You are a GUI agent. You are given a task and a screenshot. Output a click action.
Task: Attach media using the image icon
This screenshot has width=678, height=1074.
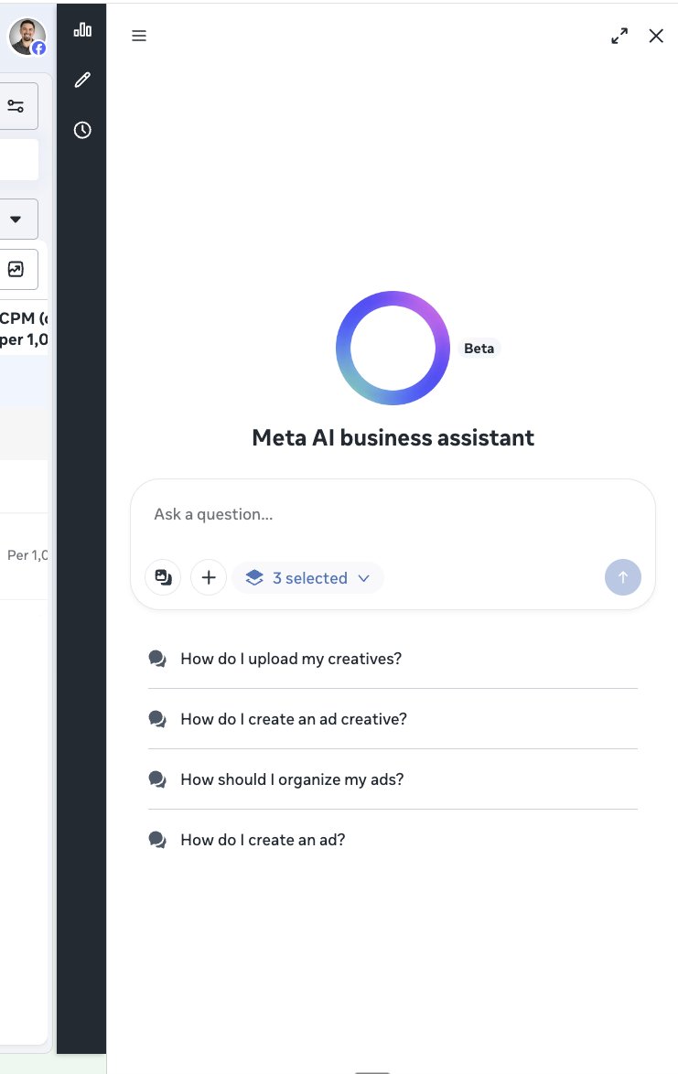[x=163, y=577]
